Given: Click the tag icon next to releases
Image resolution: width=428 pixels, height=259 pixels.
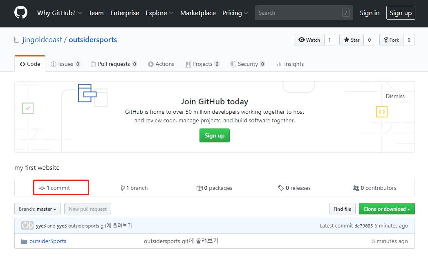Looking at the screenshot, I should pos(281,188).
